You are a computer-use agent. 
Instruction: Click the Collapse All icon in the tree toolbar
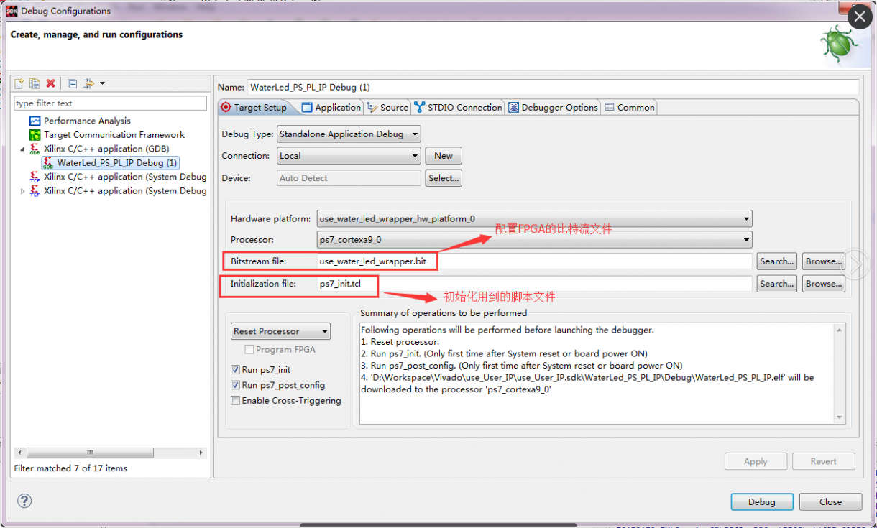(x=73, y=83)
